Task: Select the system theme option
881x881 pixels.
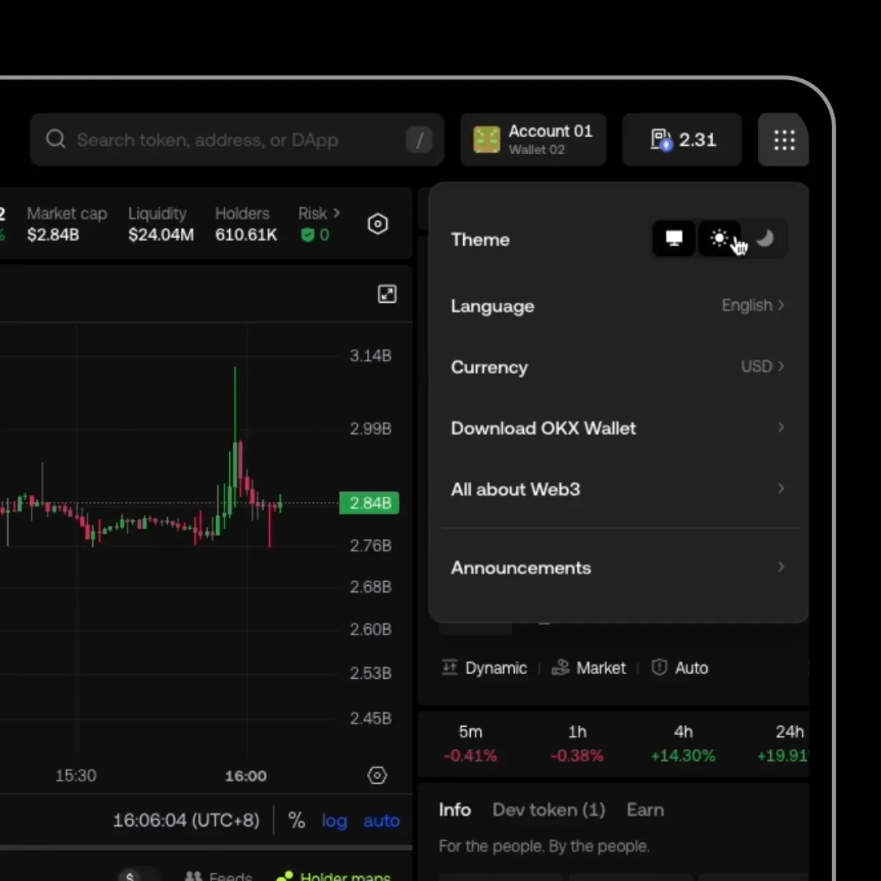Action: coord(674,238)
